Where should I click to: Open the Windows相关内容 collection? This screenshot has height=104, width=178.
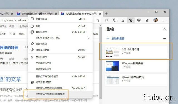click(136, 66)
